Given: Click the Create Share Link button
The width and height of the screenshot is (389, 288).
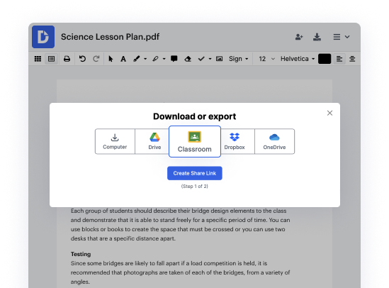Looking at the screenshot, I should (194, 173).
